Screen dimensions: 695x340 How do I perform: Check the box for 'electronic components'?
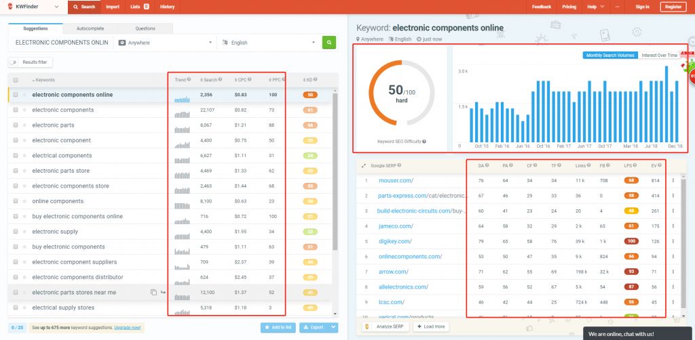(16, 110)
